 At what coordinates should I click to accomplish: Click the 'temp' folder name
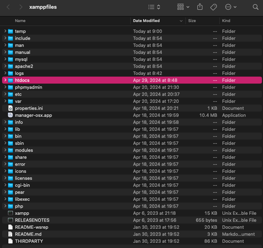20,31
